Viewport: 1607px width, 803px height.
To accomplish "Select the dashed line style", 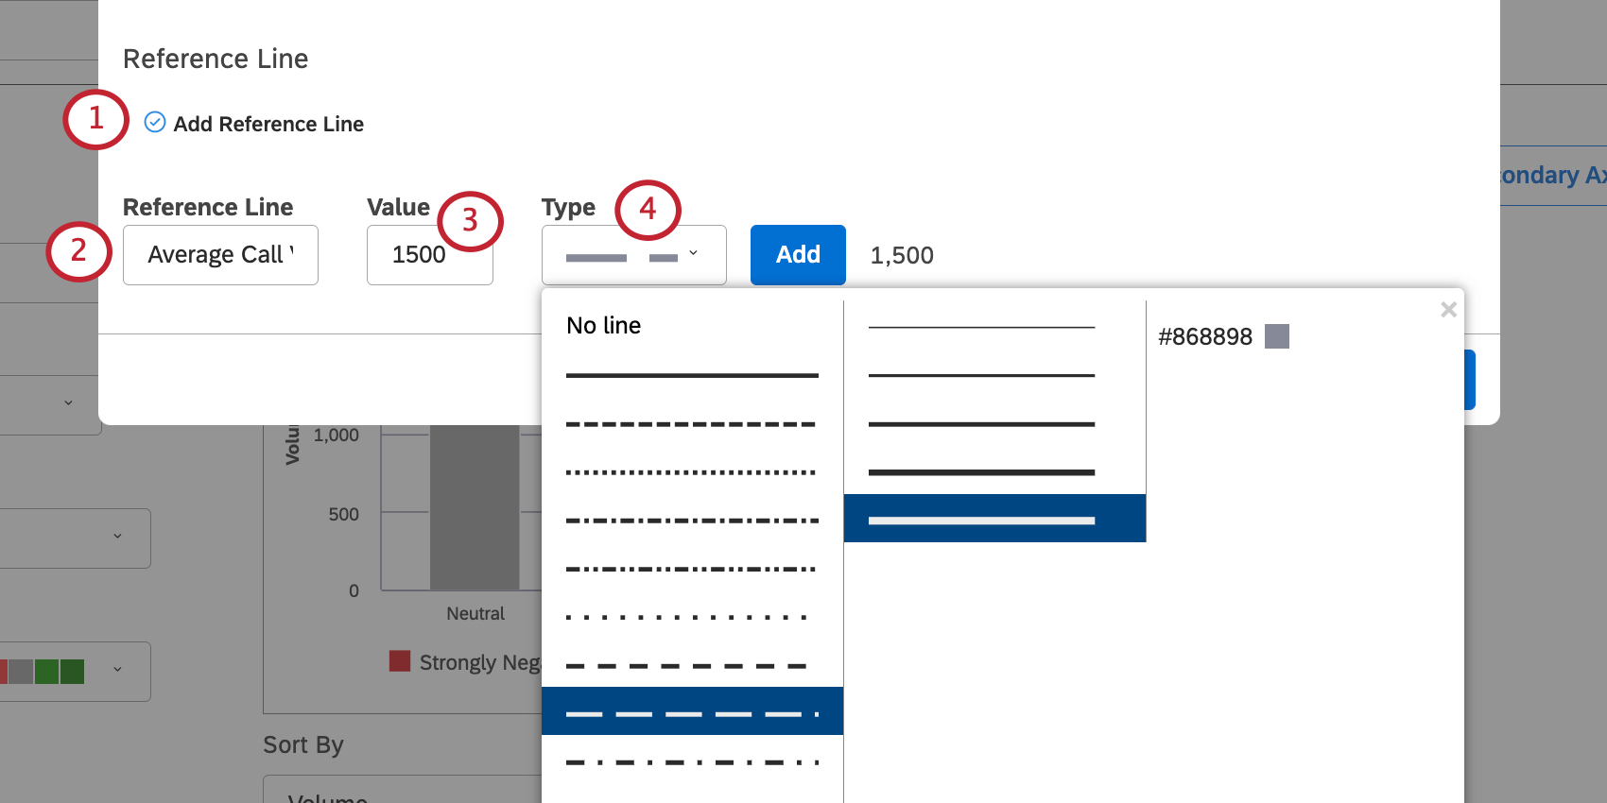I will (691, 423).
